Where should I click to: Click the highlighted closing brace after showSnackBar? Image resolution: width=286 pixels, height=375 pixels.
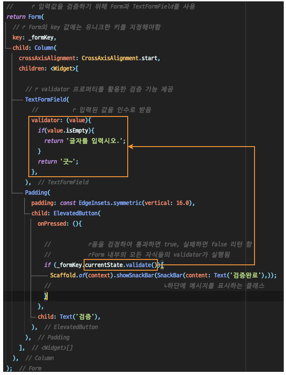[x=46, y=296]
